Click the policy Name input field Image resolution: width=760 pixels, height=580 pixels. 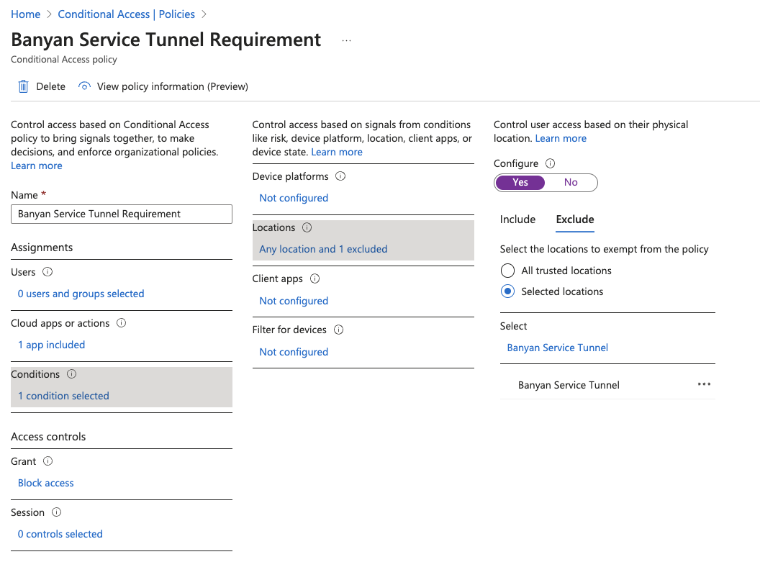[x=122, y=214]
